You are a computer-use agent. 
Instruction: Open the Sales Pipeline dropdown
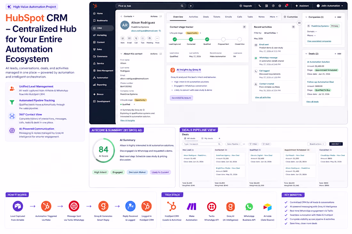click(234, 144)
